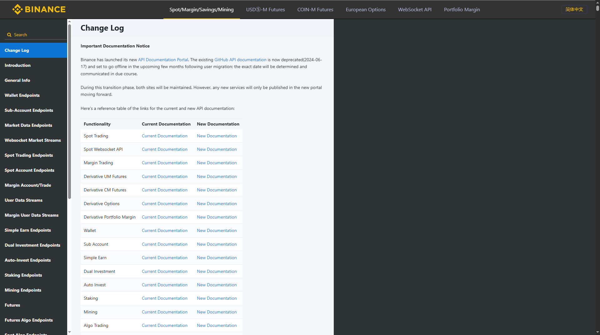The image size is (600, 335).
Task: Open the COIN-M Futures tab
Action: pos(315,10)
